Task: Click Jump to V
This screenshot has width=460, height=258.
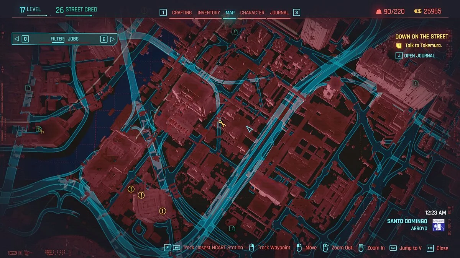Action: 410,248
